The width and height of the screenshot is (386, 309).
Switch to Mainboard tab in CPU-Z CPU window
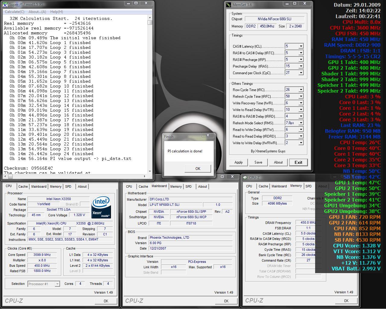coord(39,186)
